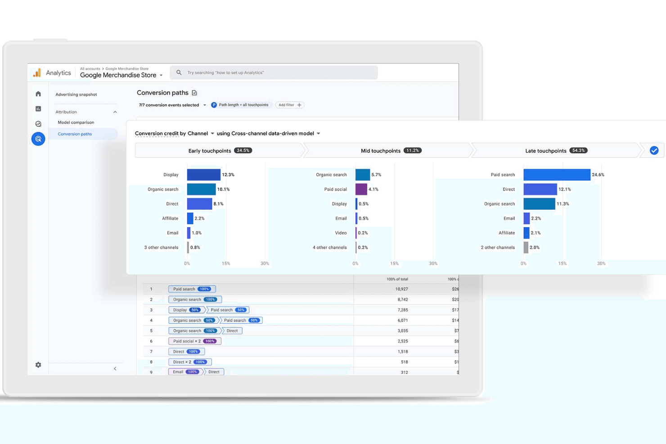Toggle the blue checkmark after Late touchpoints

(x=654, y=151)
